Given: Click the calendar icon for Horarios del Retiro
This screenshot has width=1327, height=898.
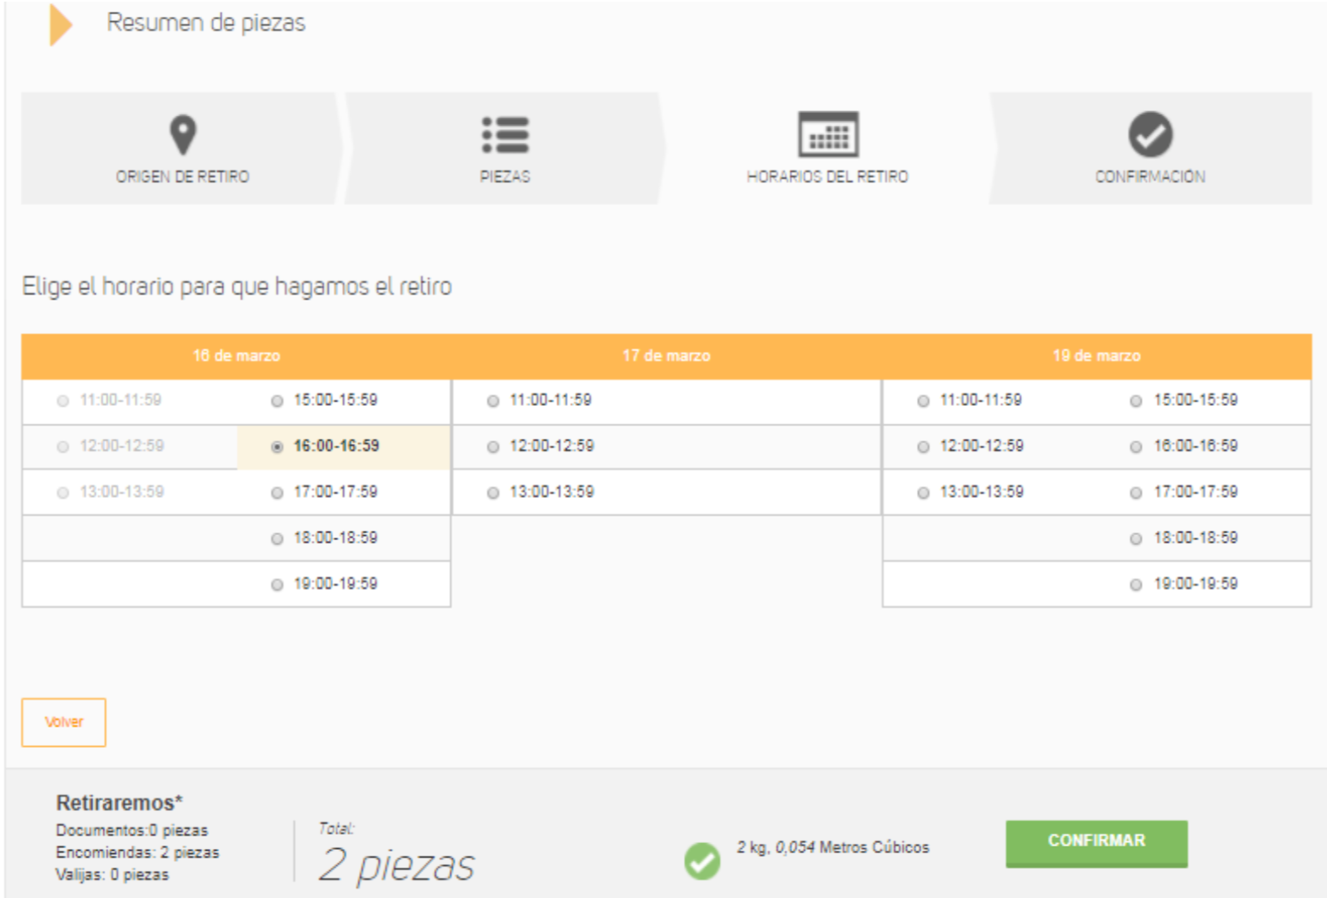Looking at the screenshot, I should coord(828,134).
